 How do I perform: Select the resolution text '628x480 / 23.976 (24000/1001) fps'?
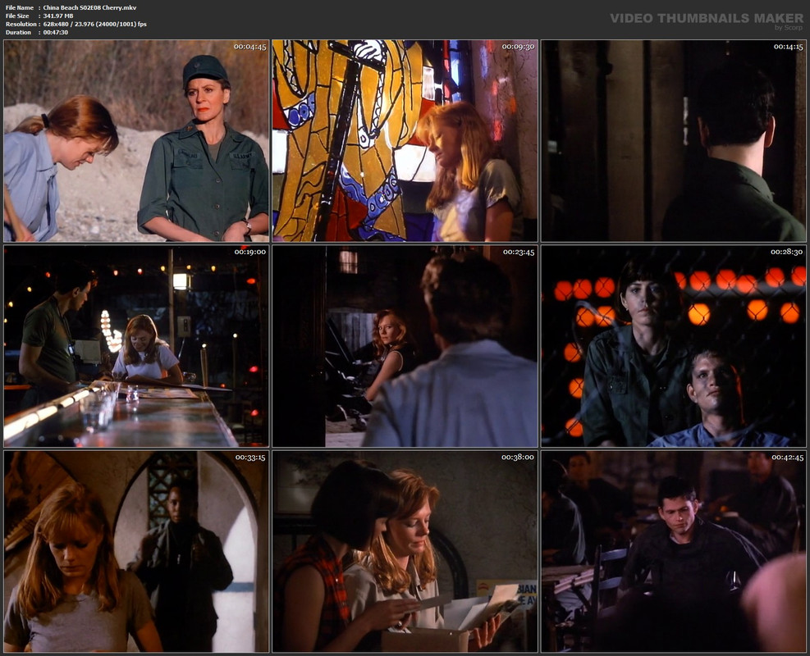click(x=95, y=25)
